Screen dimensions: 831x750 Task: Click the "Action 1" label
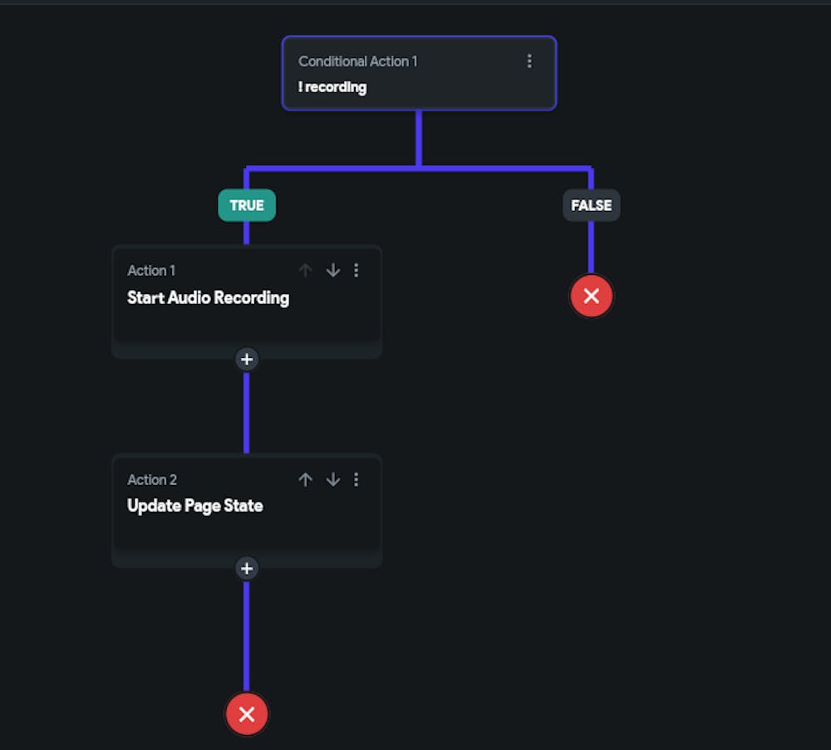pos(151,271)
